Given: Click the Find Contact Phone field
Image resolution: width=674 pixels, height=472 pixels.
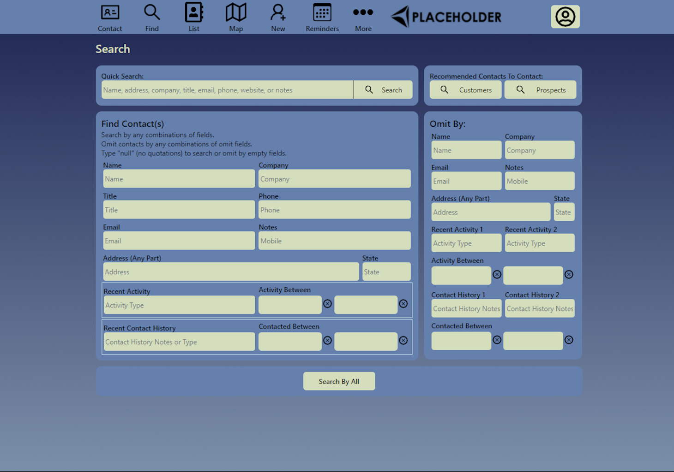Looking at the screenshot, I should click(x=335, y=210).
